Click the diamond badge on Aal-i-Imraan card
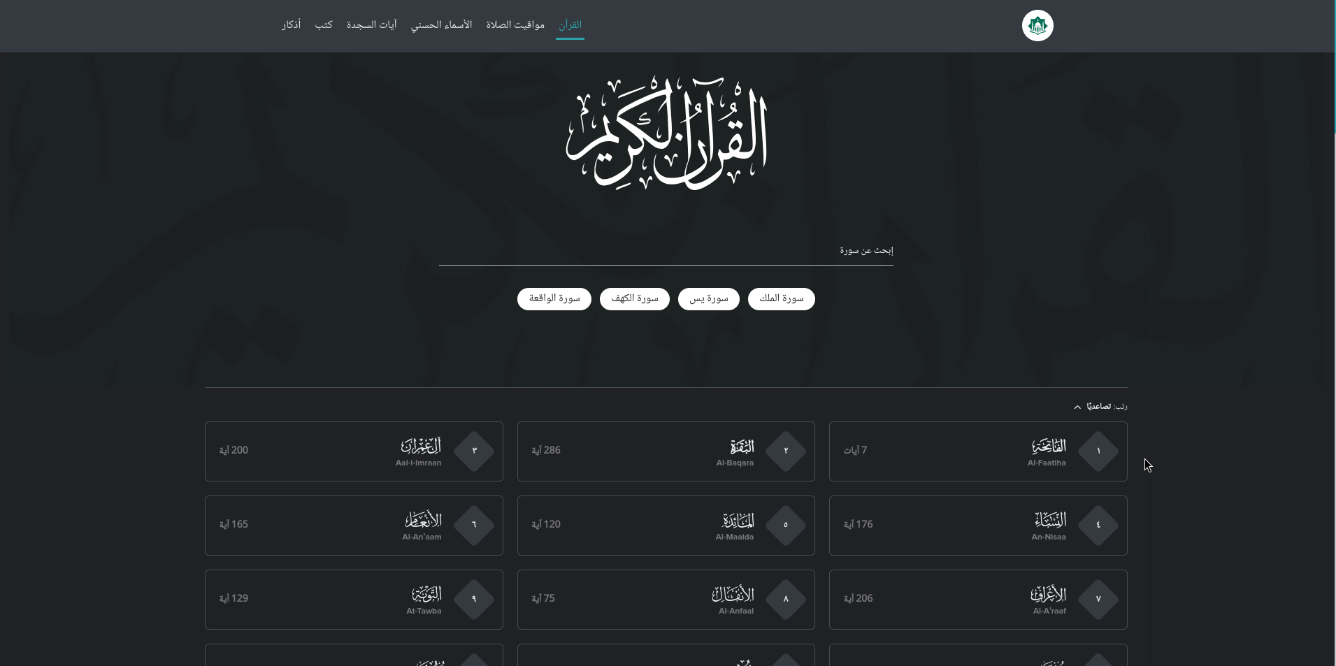The height and width of the screenshot is (666, 1336). pos(474,451)
